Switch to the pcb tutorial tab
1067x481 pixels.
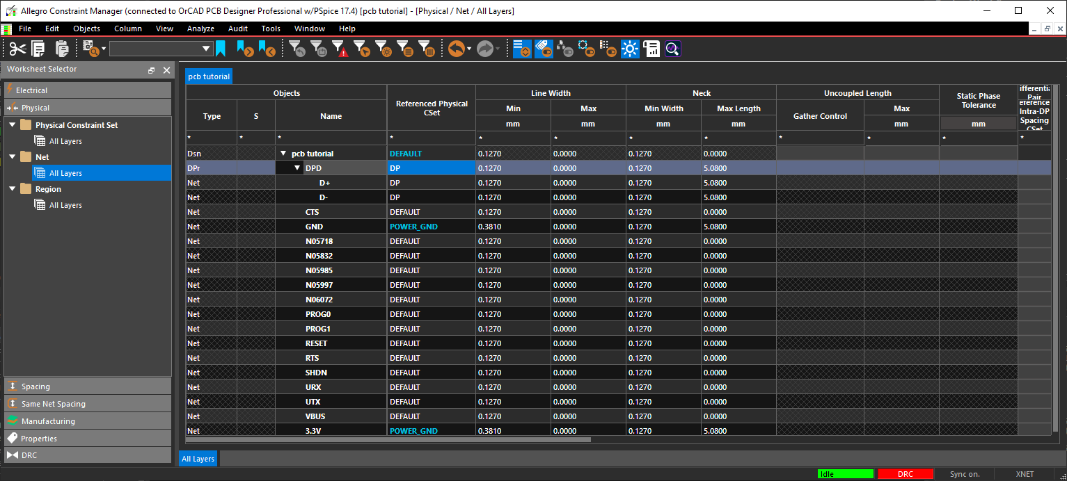[x=209, y=76]
